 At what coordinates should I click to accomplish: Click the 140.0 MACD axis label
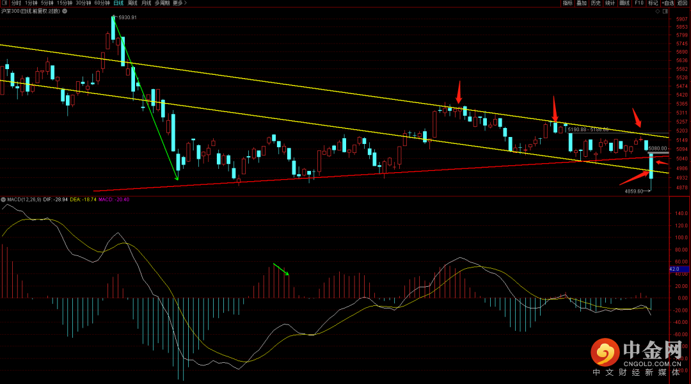point(681,213)
